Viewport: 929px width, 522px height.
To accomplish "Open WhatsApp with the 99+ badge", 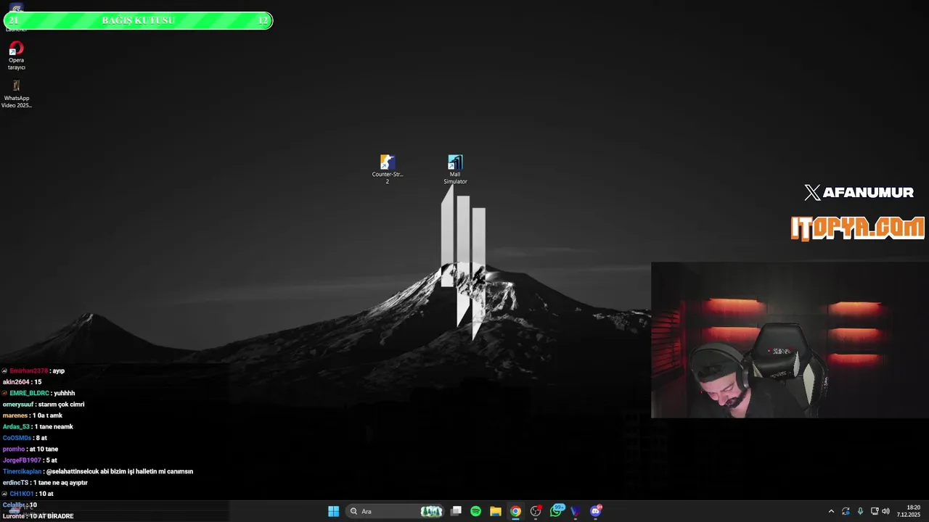I will pyautogui.click(x=557, y=510).
